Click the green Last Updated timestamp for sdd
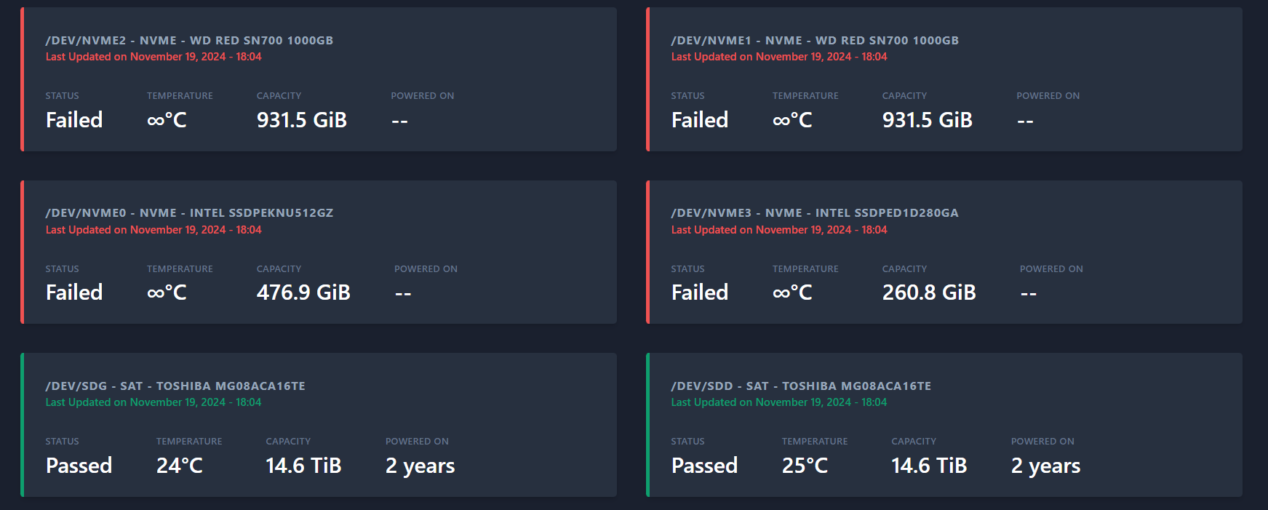 coord(779,402)
